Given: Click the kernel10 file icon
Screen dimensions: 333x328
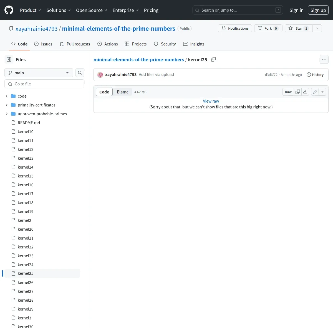Looking at the screenshot, I should 13,131.
